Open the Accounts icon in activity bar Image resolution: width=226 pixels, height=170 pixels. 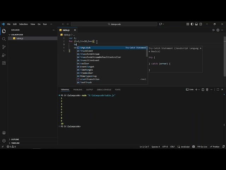pos(4,133)
